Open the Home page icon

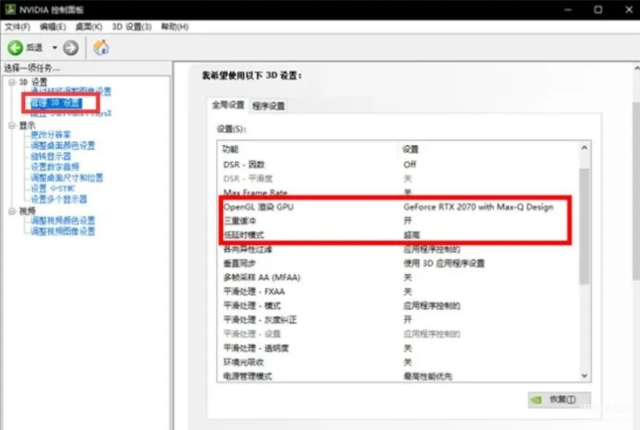[x=102, y=47]
